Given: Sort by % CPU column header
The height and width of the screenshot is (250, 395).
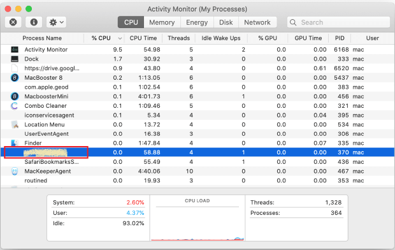Looking at the screenshot, I should pyautogui.click(x=101, y=38).
